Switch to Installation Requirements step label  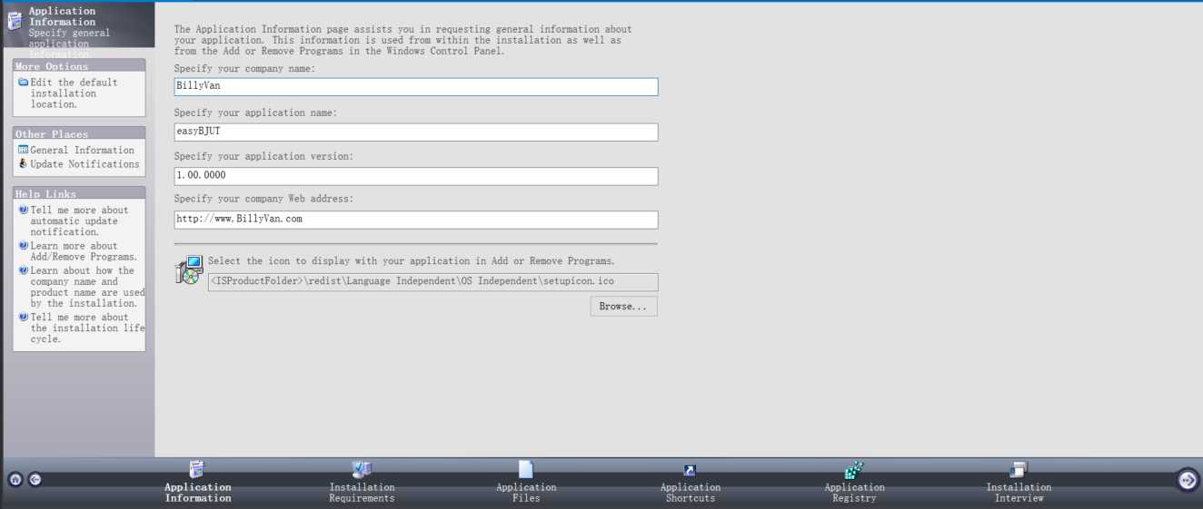(x=362, y=493)
